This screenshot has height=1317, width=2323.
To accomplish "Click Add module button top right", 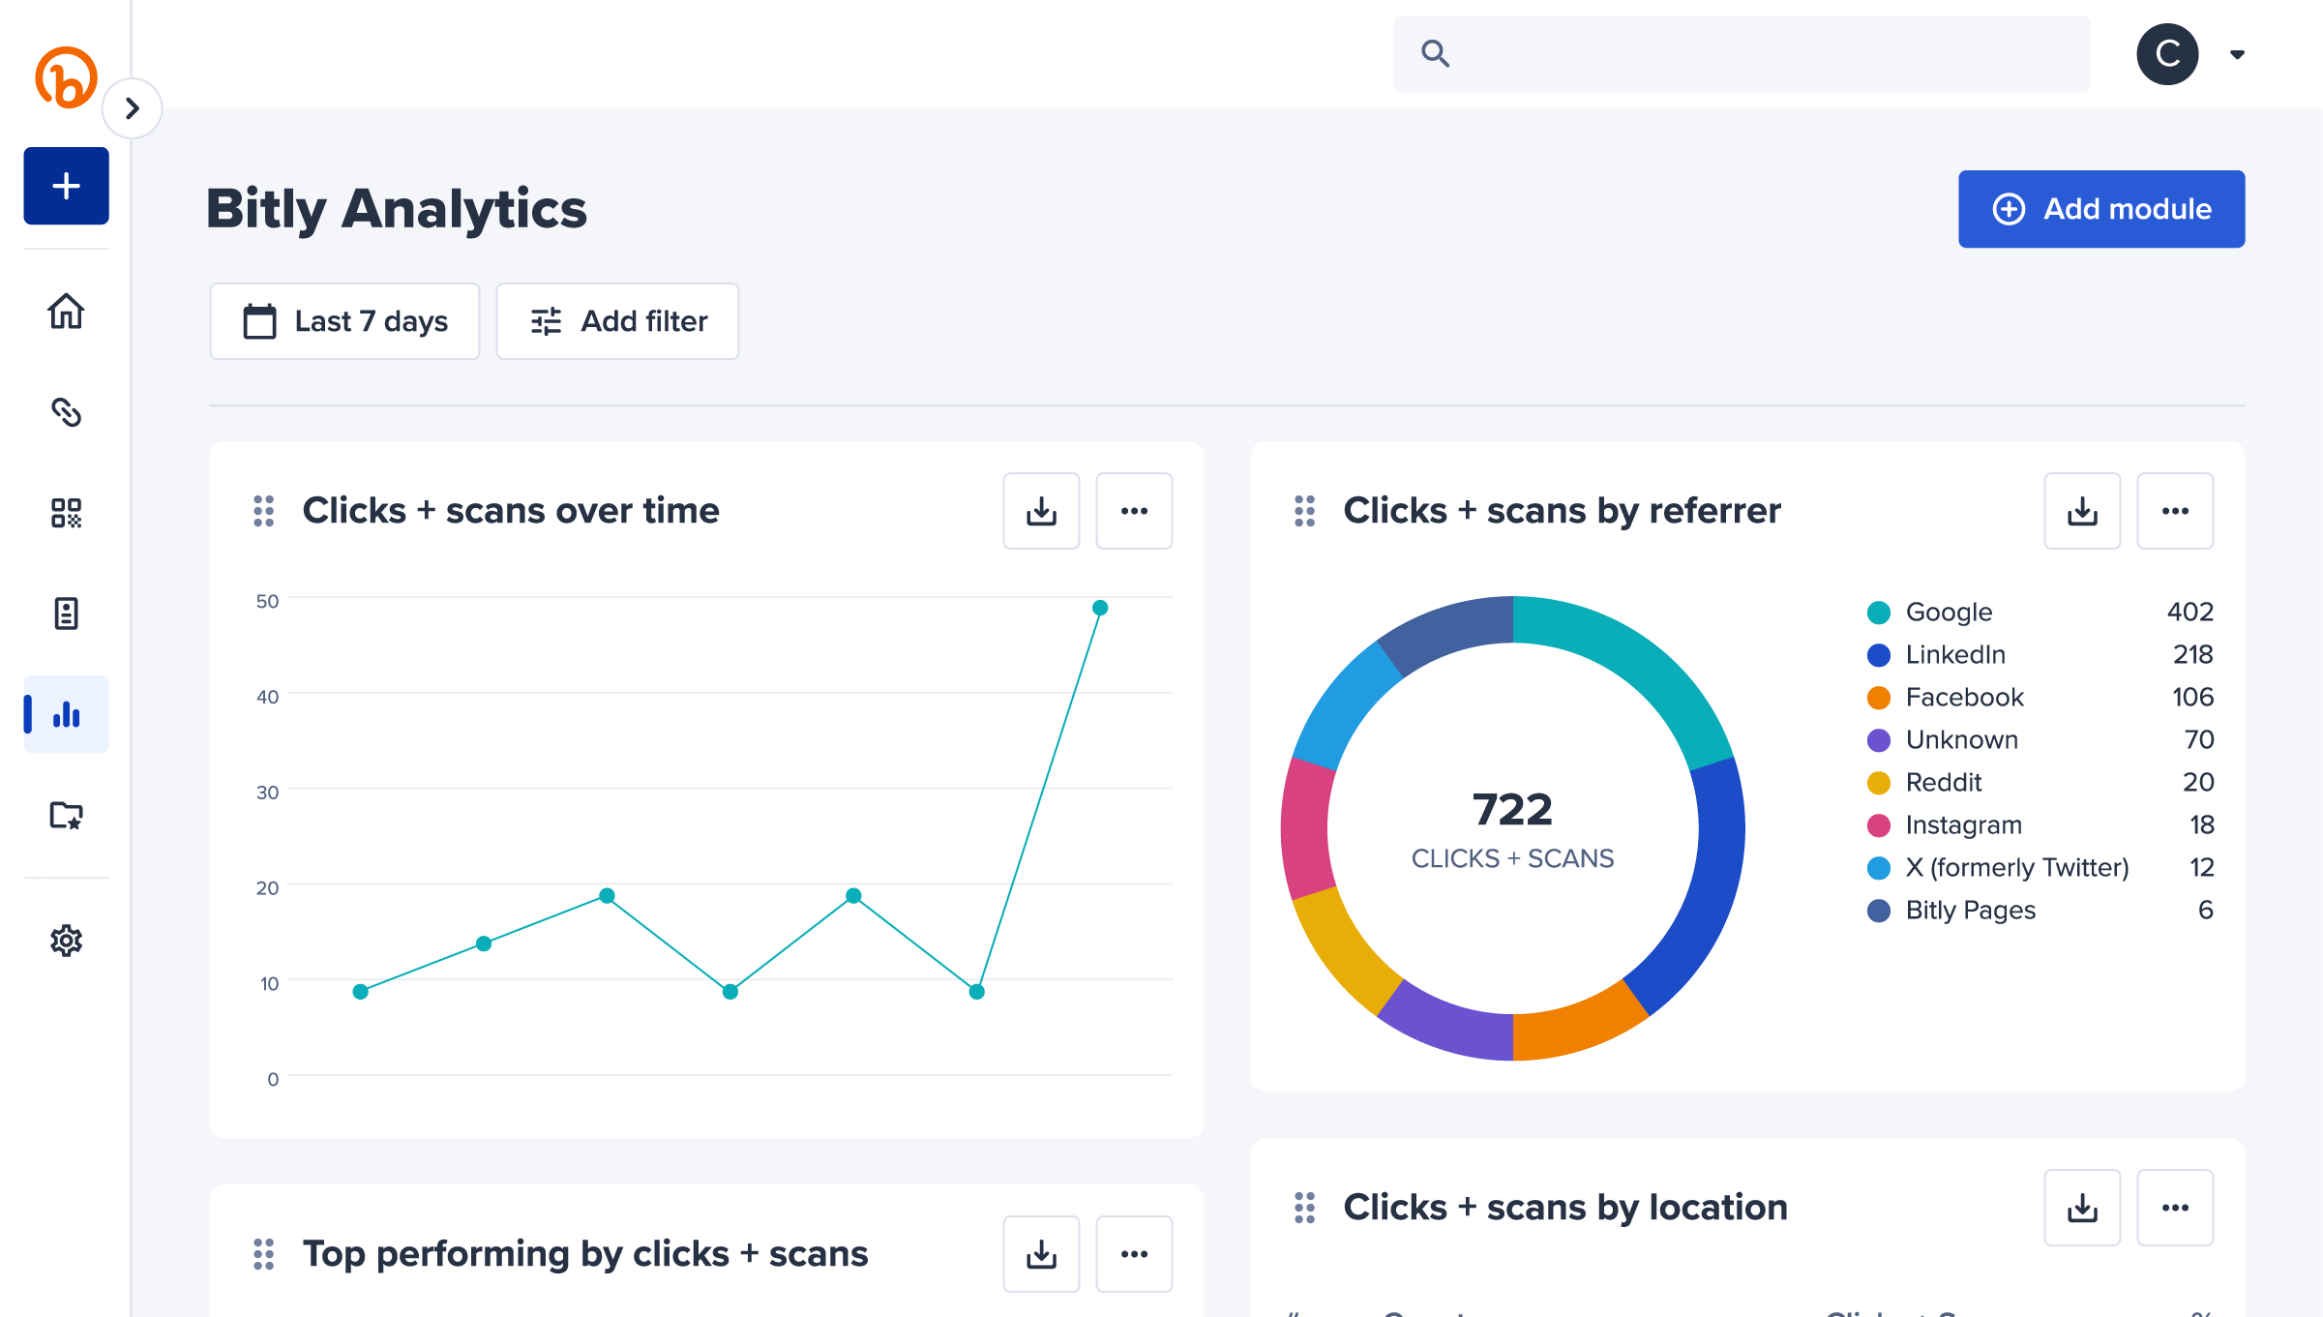I will point(2101,209).
